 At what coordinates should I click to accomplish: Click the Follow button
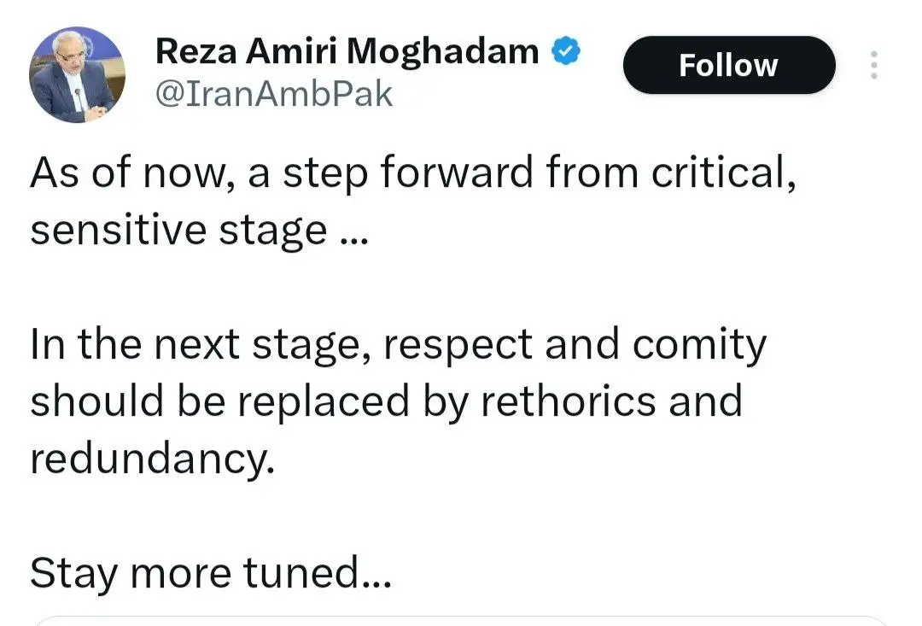pos(728,65)
